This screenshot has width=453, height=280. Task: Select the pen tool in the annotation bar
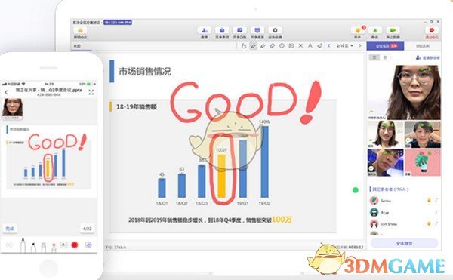pos(254,46)
